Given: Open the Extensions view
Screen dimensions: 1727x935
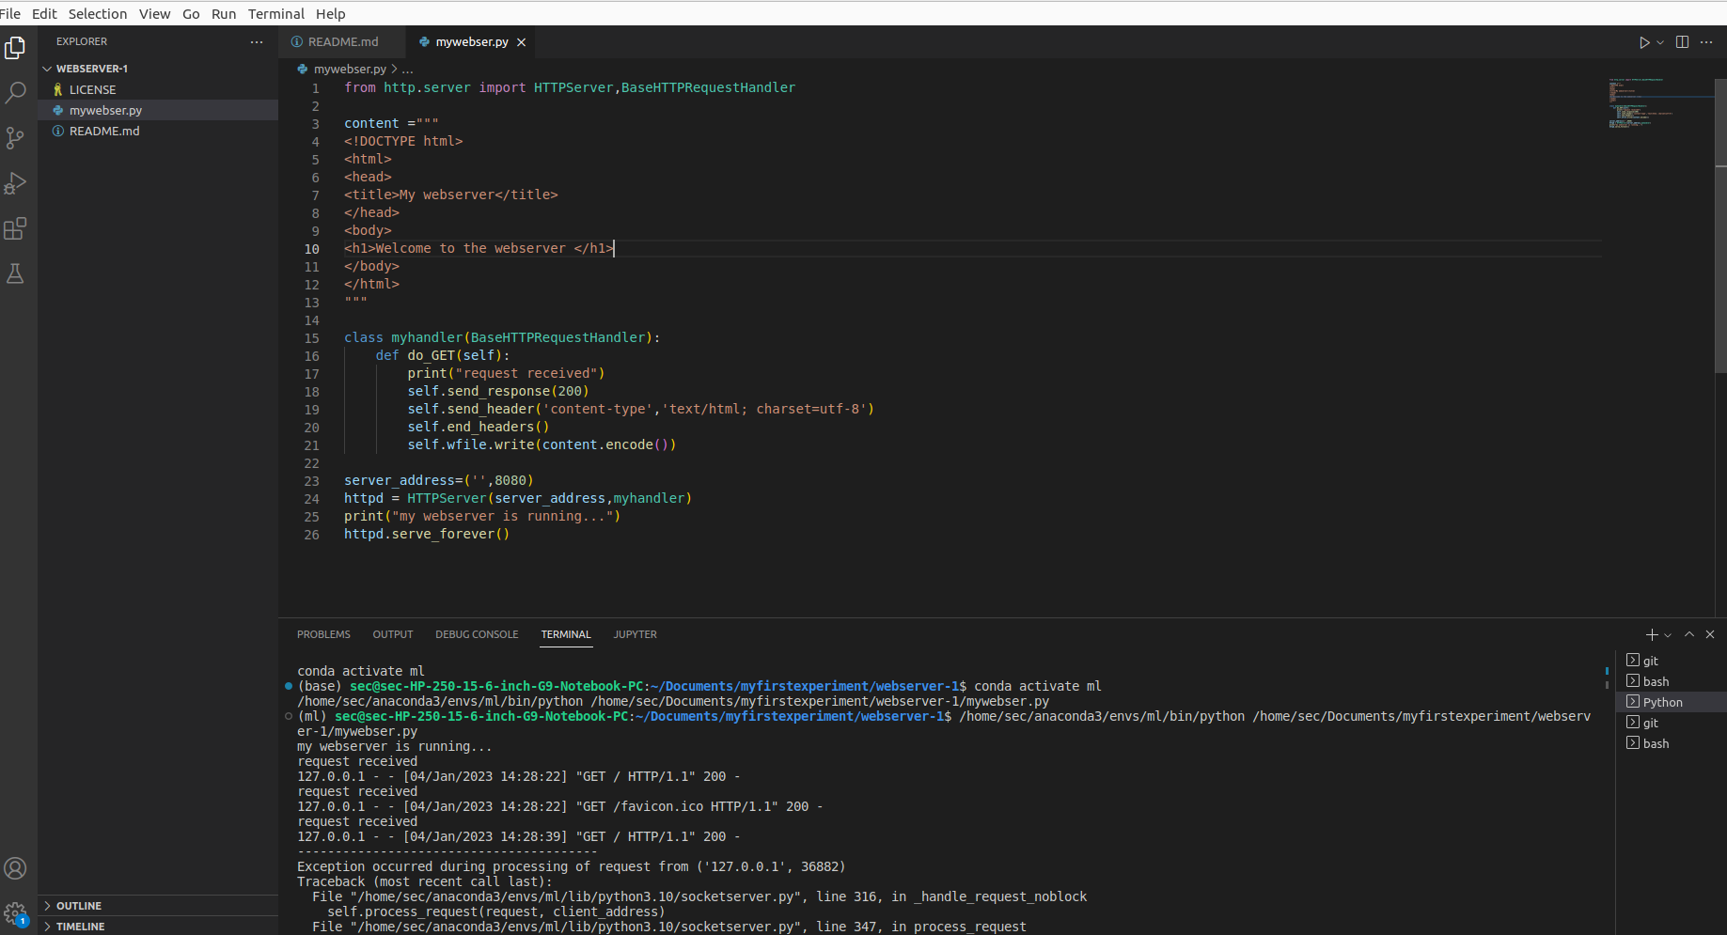Looking at the screenshot, I should 15,228.
